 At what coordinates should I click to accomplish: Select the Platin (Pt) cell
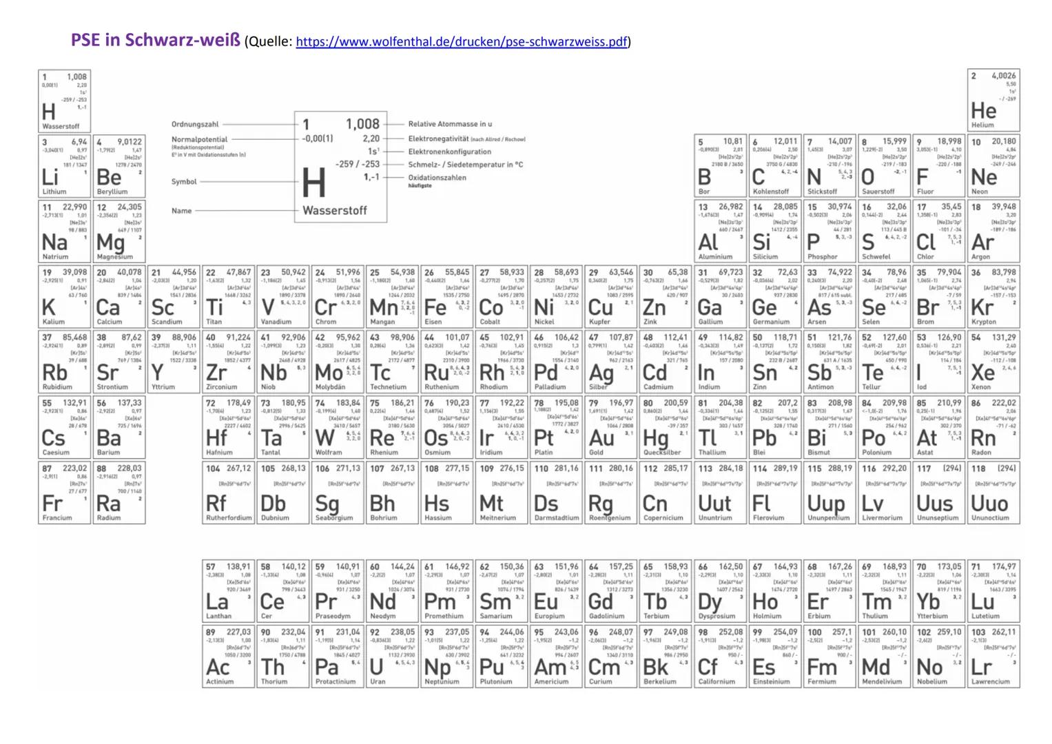(557, 428)
